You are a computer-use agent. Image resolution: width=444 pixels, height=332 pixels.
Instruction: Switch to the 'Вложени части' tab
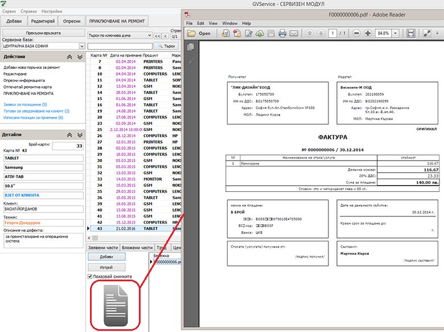137,247
